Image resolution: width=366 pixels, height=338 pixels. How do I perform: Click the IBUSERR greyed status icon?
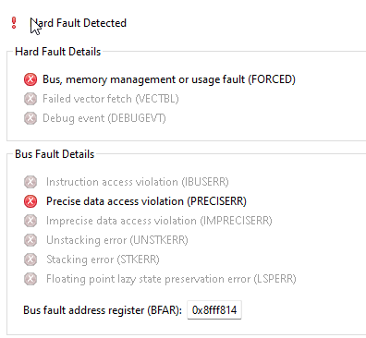click(x=30, y=182)
